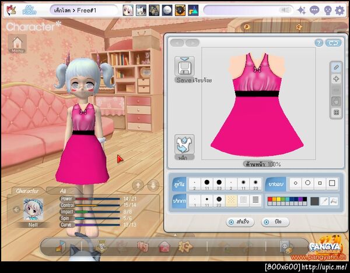Screen dimensions: 350x273
Task: Select soft brush size 23 in top row
Action: pos(256,184)
